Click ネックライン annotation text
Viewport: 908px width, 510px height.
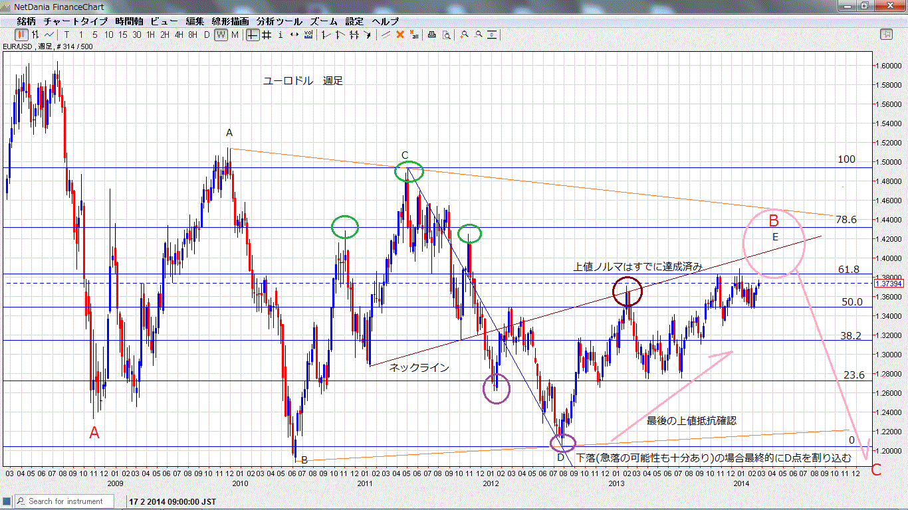(419, 367)
